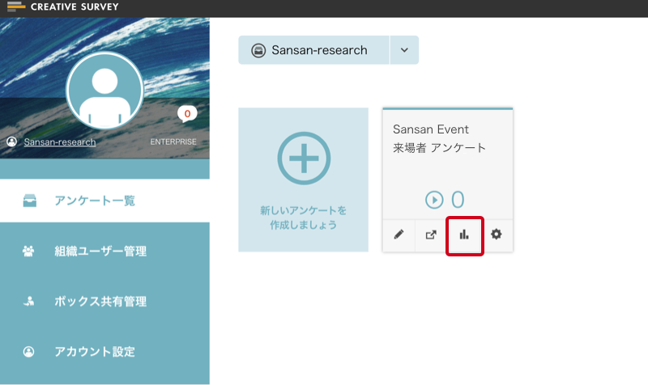Viewport: 648px width, 385px height.
Task: Create a new survey with plus icon
Action: [x=304, y=158]
